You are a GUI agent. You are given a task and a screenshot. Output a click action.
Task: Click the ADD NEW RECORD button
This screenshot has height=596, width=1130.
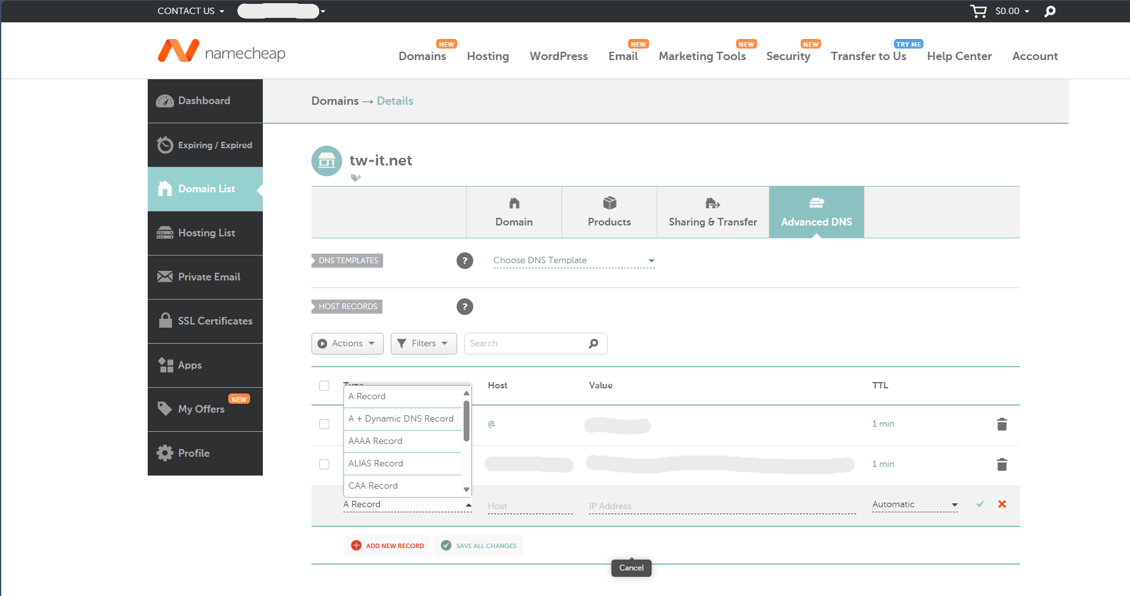coord(387,546)
